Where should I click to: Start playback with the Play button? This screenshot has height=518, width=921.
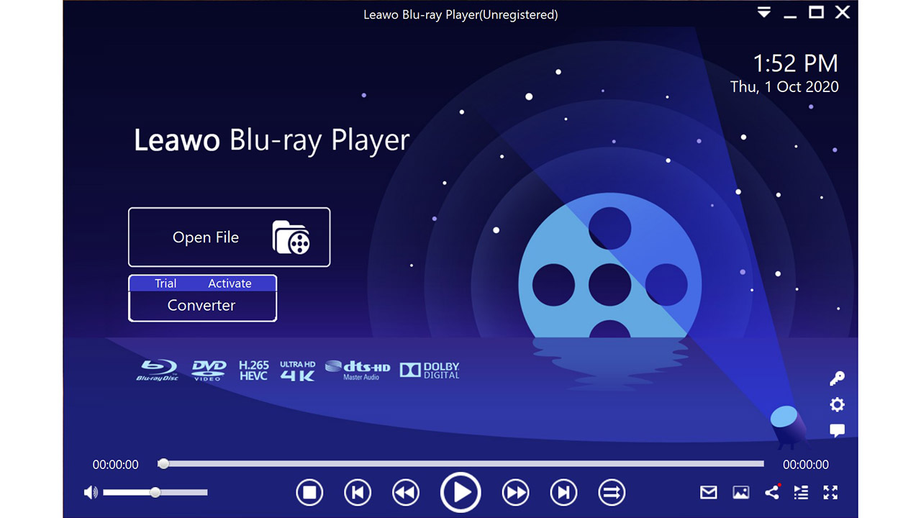[x=460, y=493]
